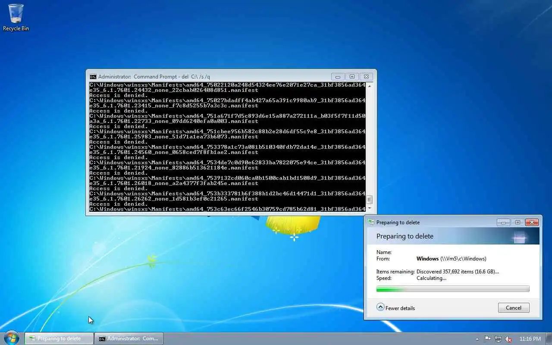552x345 pixels.
Task: Click the Discovered 357,692 items text
Action: (x=458, y=272)
